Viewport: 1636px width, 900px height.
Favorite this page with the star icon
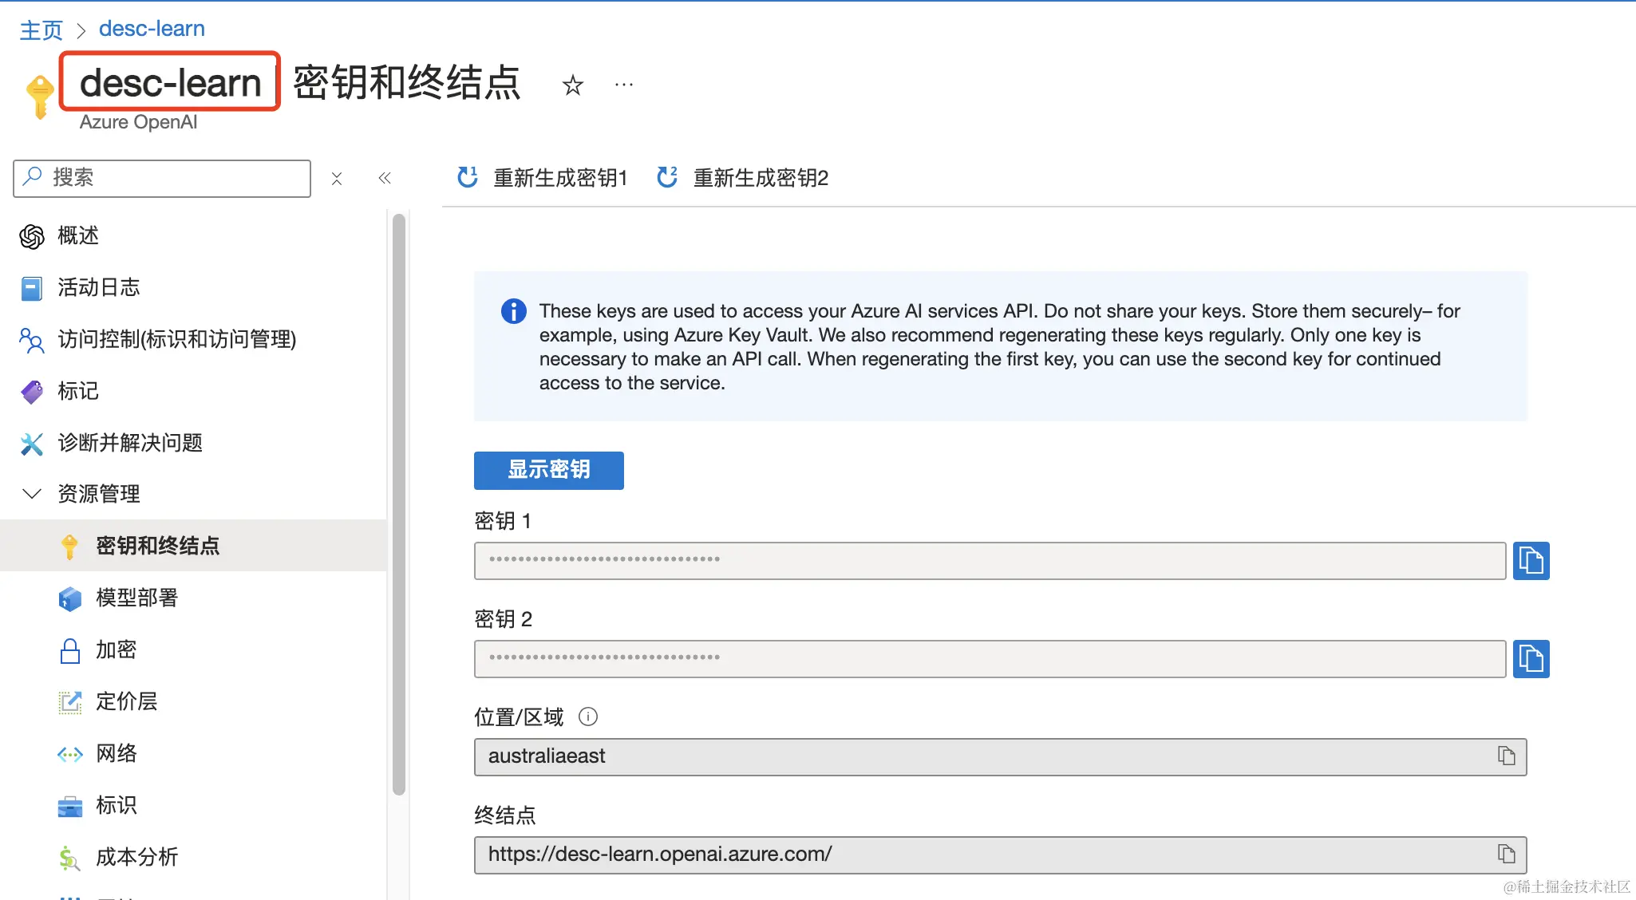tap(572, 85)
